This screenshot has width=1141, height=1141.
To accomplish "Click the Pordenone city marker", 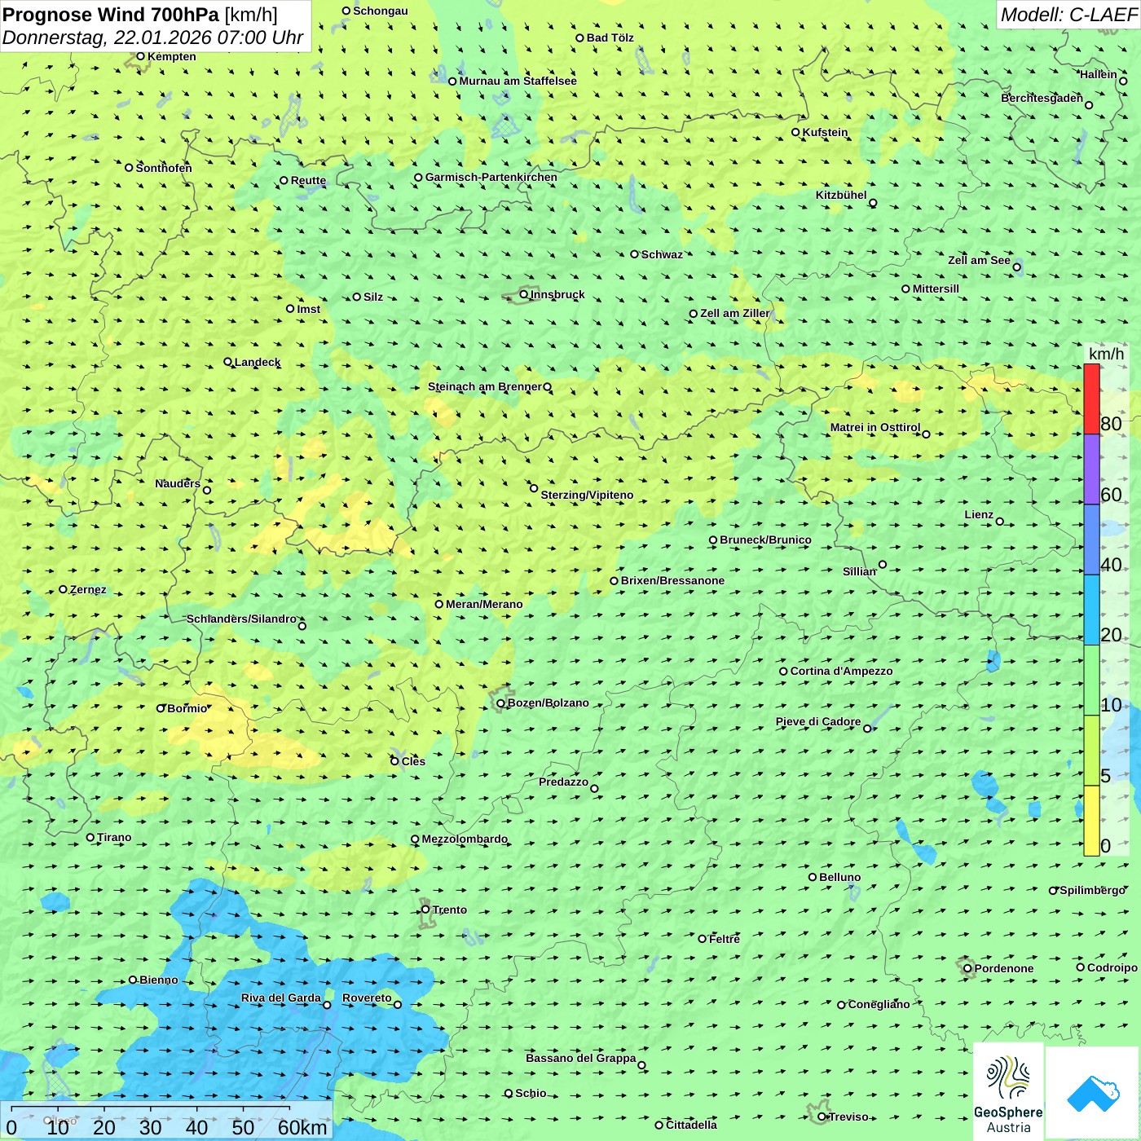I will tap(967, 968).
